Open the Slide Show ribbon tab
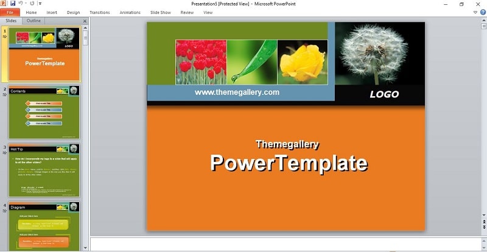The width and height of the screenshot is (487, 252). click(161, 12)
